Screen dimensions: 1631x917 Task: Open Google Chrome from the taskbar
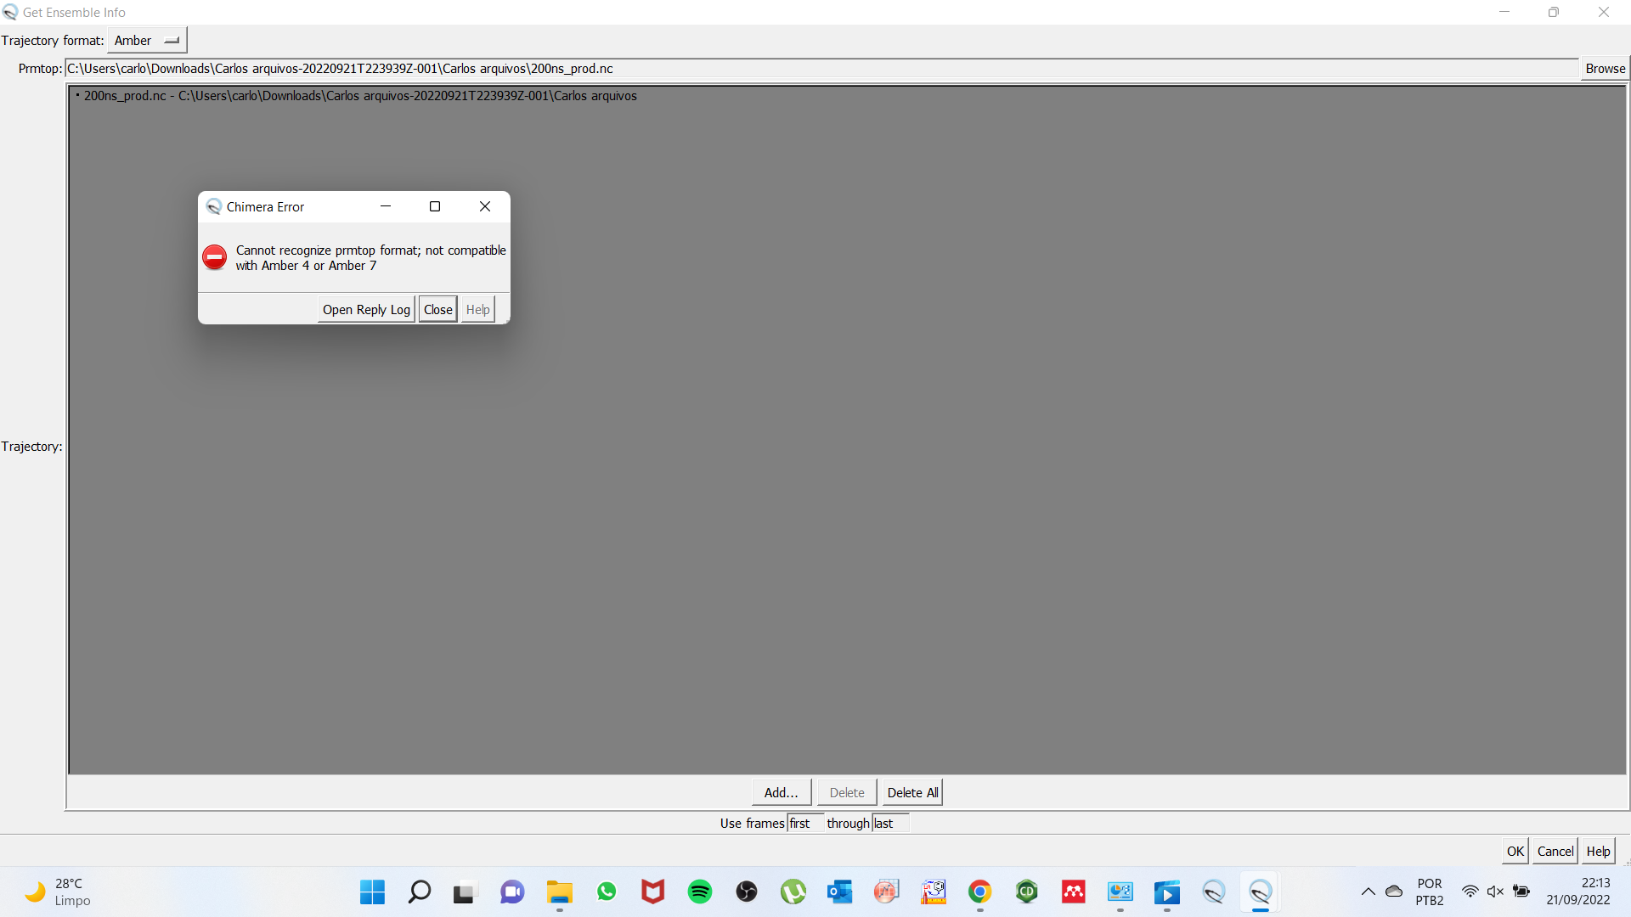(979, 892)
